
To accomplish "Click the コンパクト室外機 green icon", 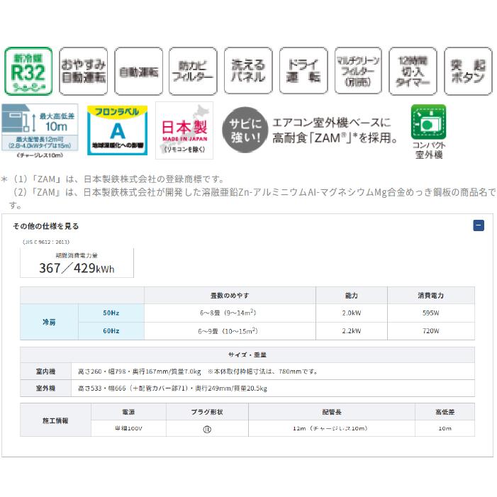I will pos(428,122).
